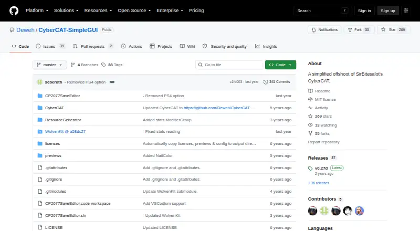
Task: Open commit message 'Added NailColor.'
Action: [158, 156]
